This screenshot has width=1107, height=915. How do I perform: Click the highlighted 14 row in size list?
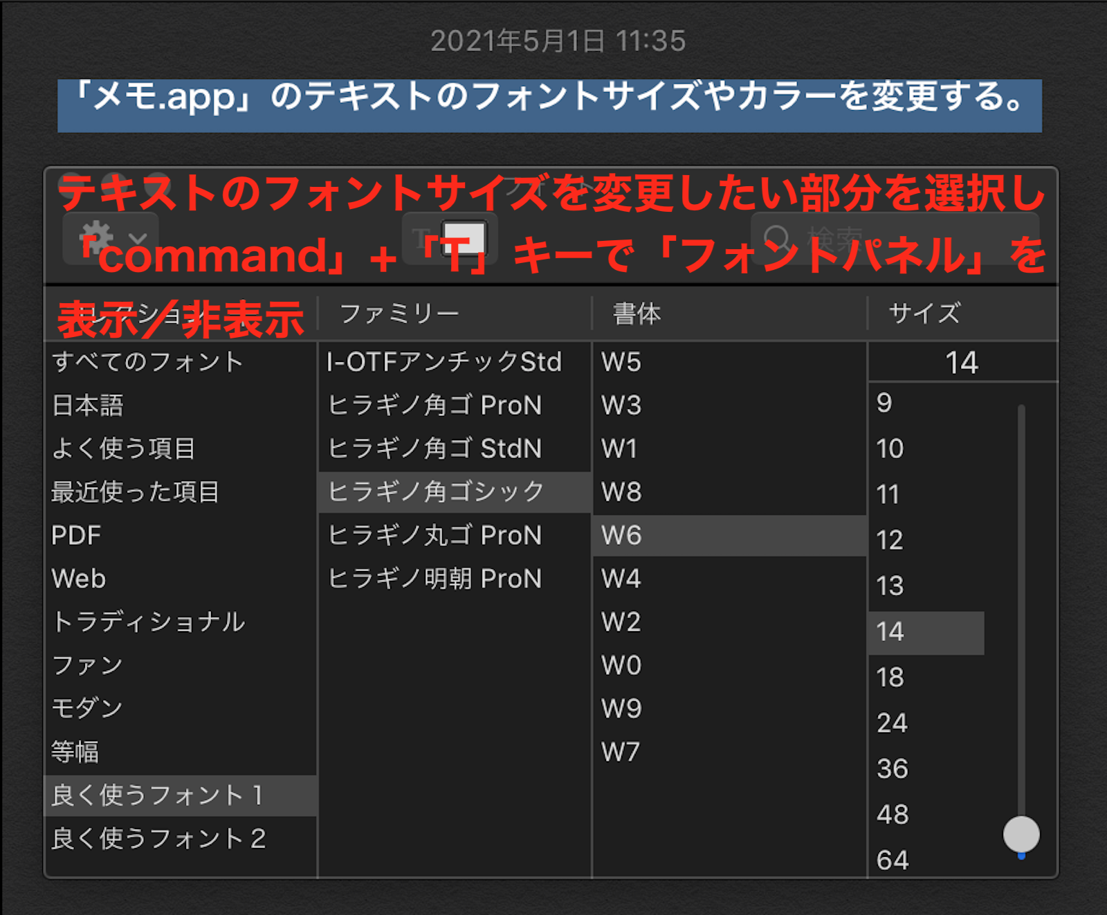tap(926, 632)
